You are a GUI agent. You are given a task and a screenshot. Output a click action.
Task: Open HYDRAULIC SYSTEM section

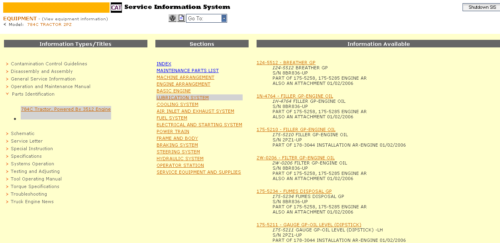[x=180, y=159]
